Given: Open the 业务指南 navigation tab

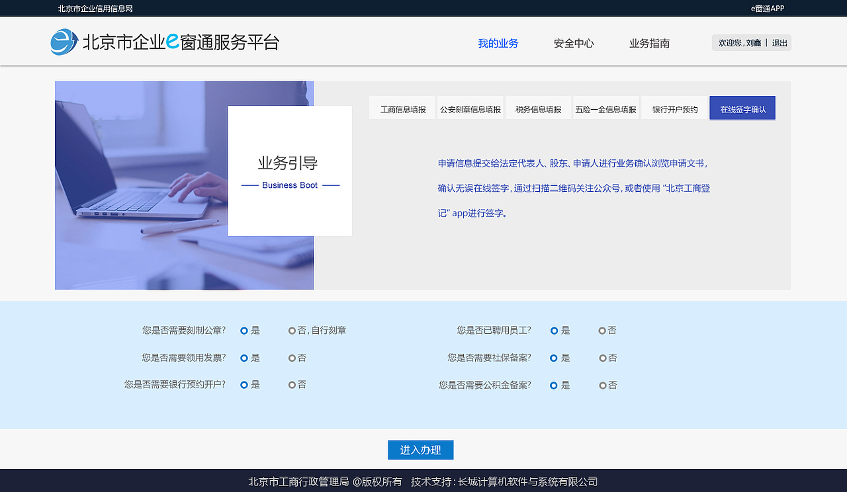Looking at the screenshot, I should (649, 42).
